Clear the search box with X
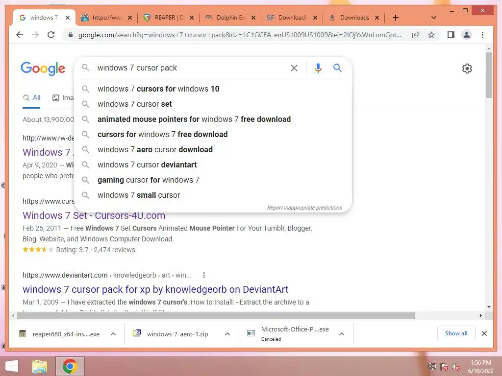The width and height of the screenshot is (502, 376). (x=294, y=68)
